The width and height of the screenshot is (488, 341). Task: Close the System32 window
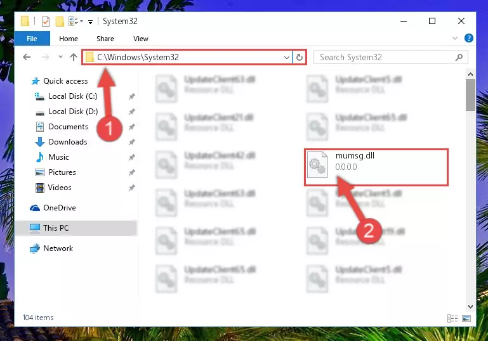coord(461,21)
